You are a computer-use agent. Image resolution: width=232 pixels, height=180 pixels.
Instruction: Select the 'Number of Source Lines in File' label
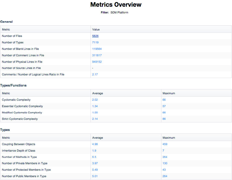[21, 68]
